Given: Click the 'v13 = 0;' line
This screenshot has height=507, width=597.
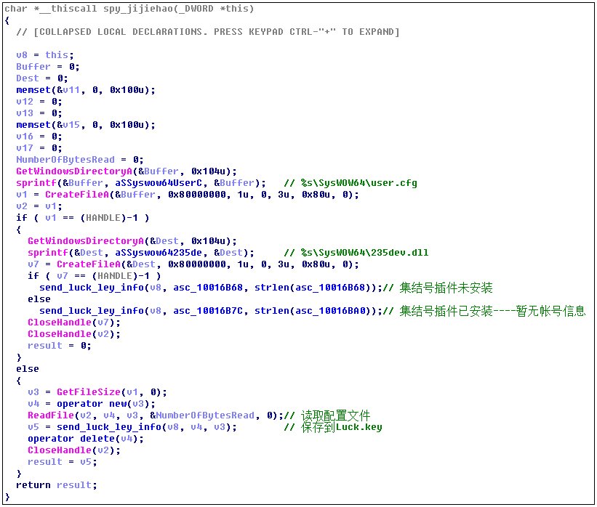Looking at the screenshot, I should [x=39, y=113].
